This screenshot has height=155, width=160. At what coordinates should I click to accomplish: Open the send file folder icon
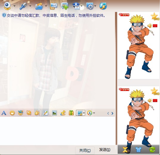tap(39, 6)
